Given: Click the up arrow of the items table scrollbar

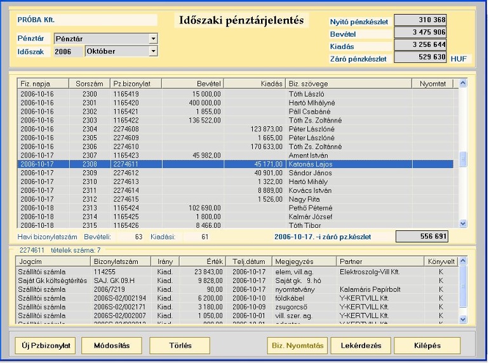Looking at the screenshot, I should pos(463,261).
